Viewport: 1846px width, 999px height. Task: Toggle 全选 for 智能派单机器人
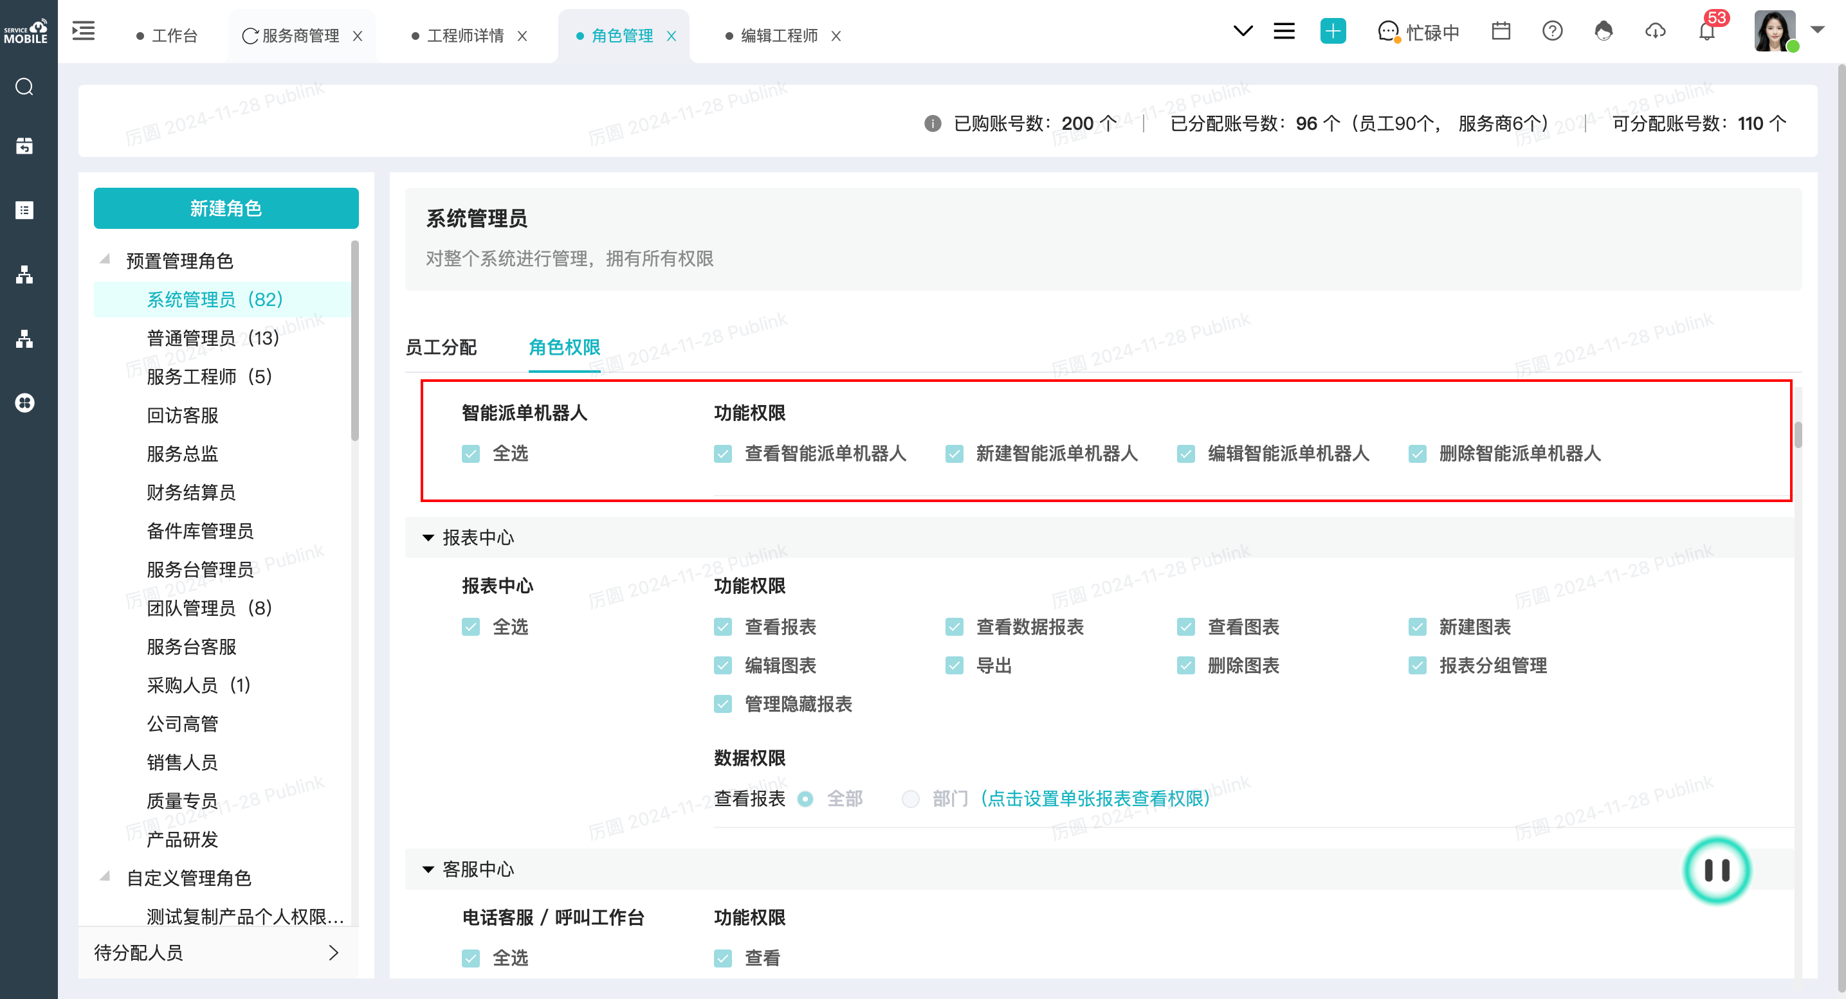click(471, 454)
